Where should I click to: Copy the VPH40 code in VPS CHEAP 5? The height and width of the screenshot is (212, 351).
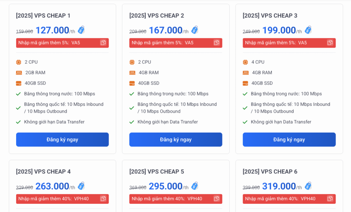pyautogui.click(x=217, y=199)
